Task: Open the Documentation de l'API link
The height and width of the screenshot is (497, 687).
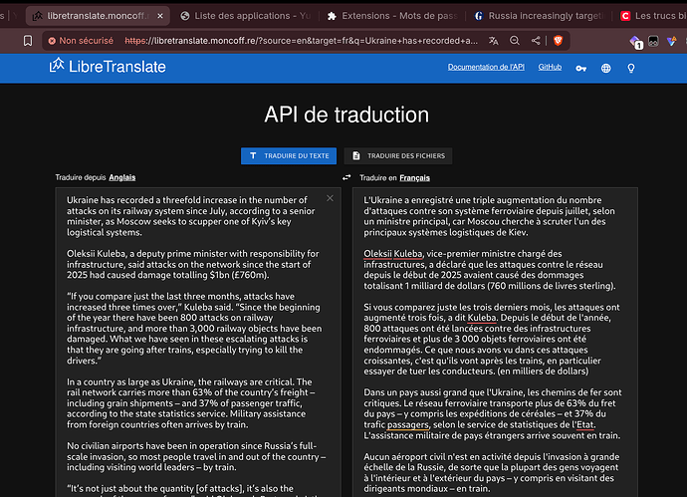Action: coord(485,67)
